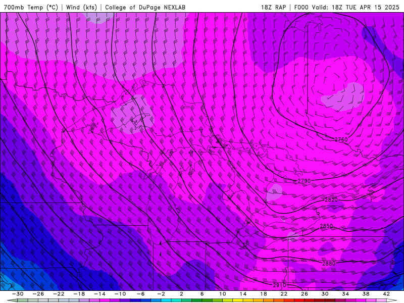This screenshot has height=303, width=404.
Task: Click the -30 value on the temperature scale
Action: [x=18, y=294]
